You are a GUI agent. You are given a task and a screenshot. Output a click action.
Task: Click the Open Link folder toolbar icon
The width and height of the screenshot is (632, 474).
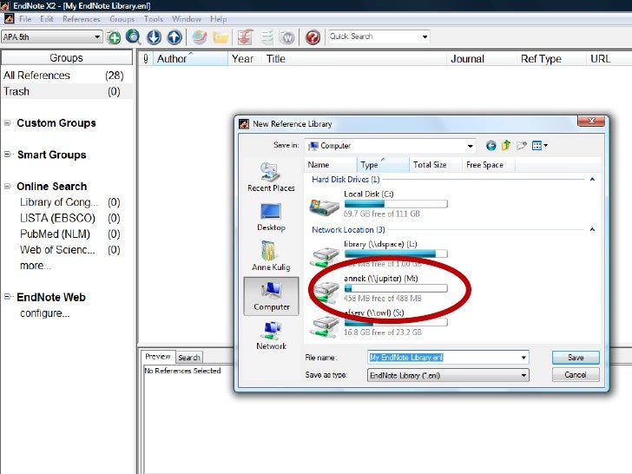221,38
